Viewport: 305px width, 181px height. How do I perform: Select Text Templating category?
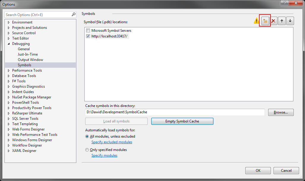pyautogui.click(x=25, y=124)
